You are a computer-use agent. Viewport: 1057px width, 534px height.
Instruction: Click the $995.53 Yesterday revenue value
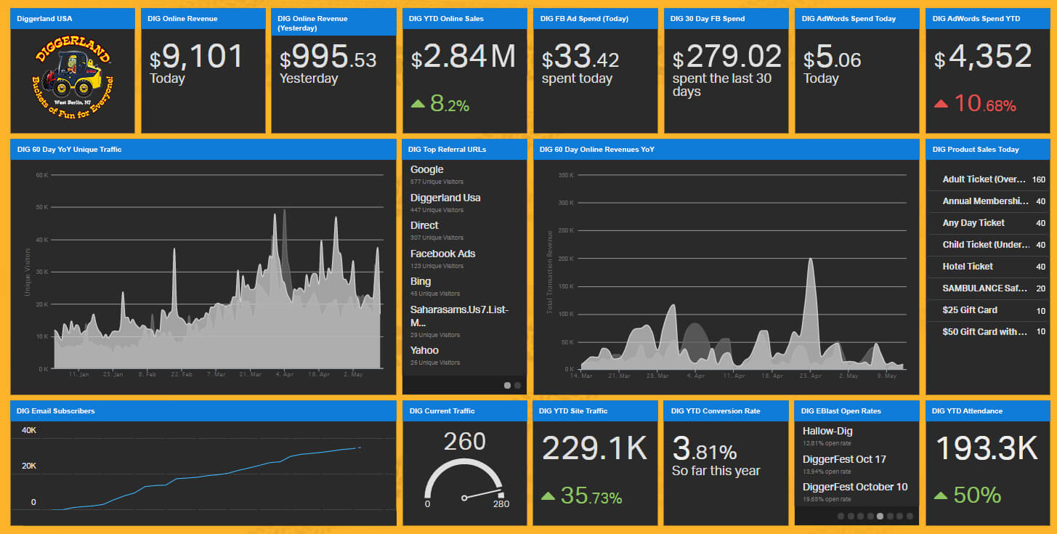pos(328,57)
